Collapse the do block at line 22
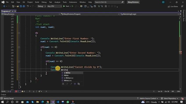The image size is (186, 104). 19,33
